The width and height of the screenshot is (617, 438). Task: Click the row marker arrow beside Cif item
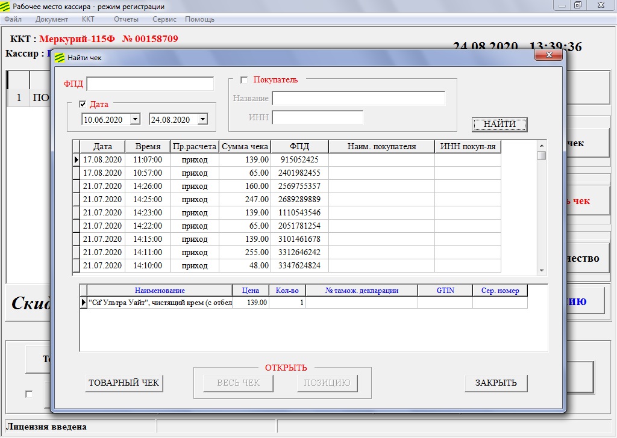pos(84,303)
